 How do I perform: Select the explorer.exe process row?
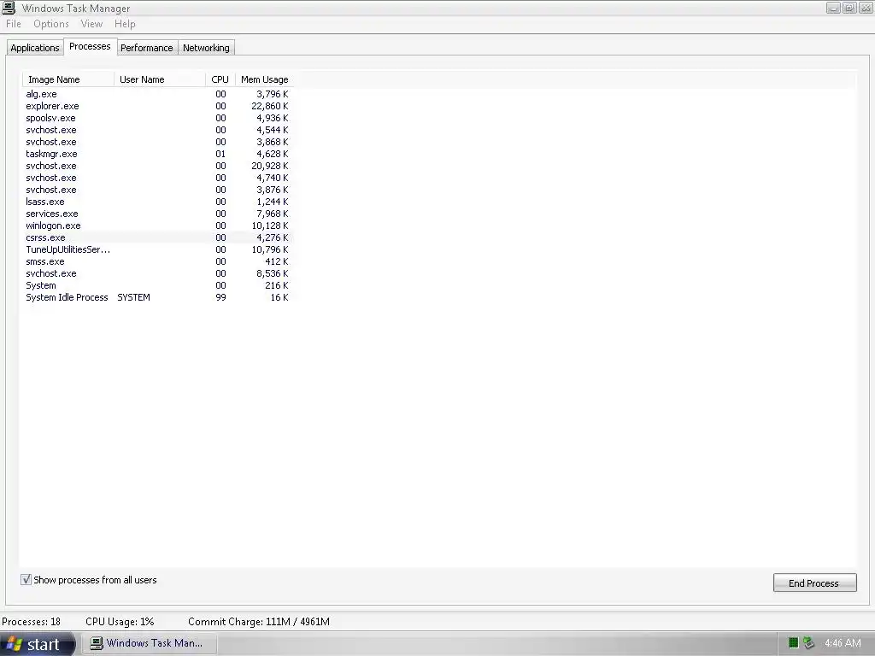click(x=157, y=106)
